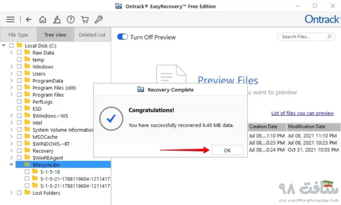This screenshot has width=341, height=205.
Task: Collapse the Local Disk (C:) tree node
Action: click(4, 45)
